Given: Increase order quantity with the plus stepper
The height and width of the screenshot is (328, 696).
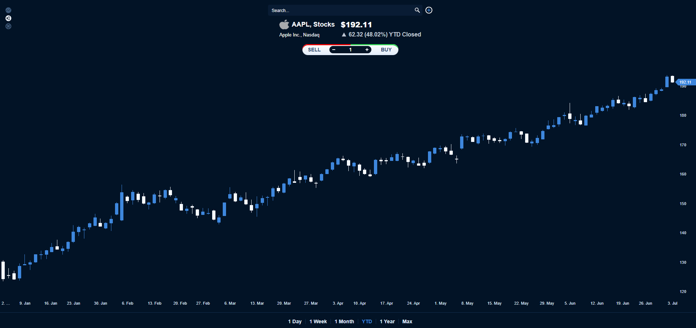Looking at the screenshot, I should 367,50.
